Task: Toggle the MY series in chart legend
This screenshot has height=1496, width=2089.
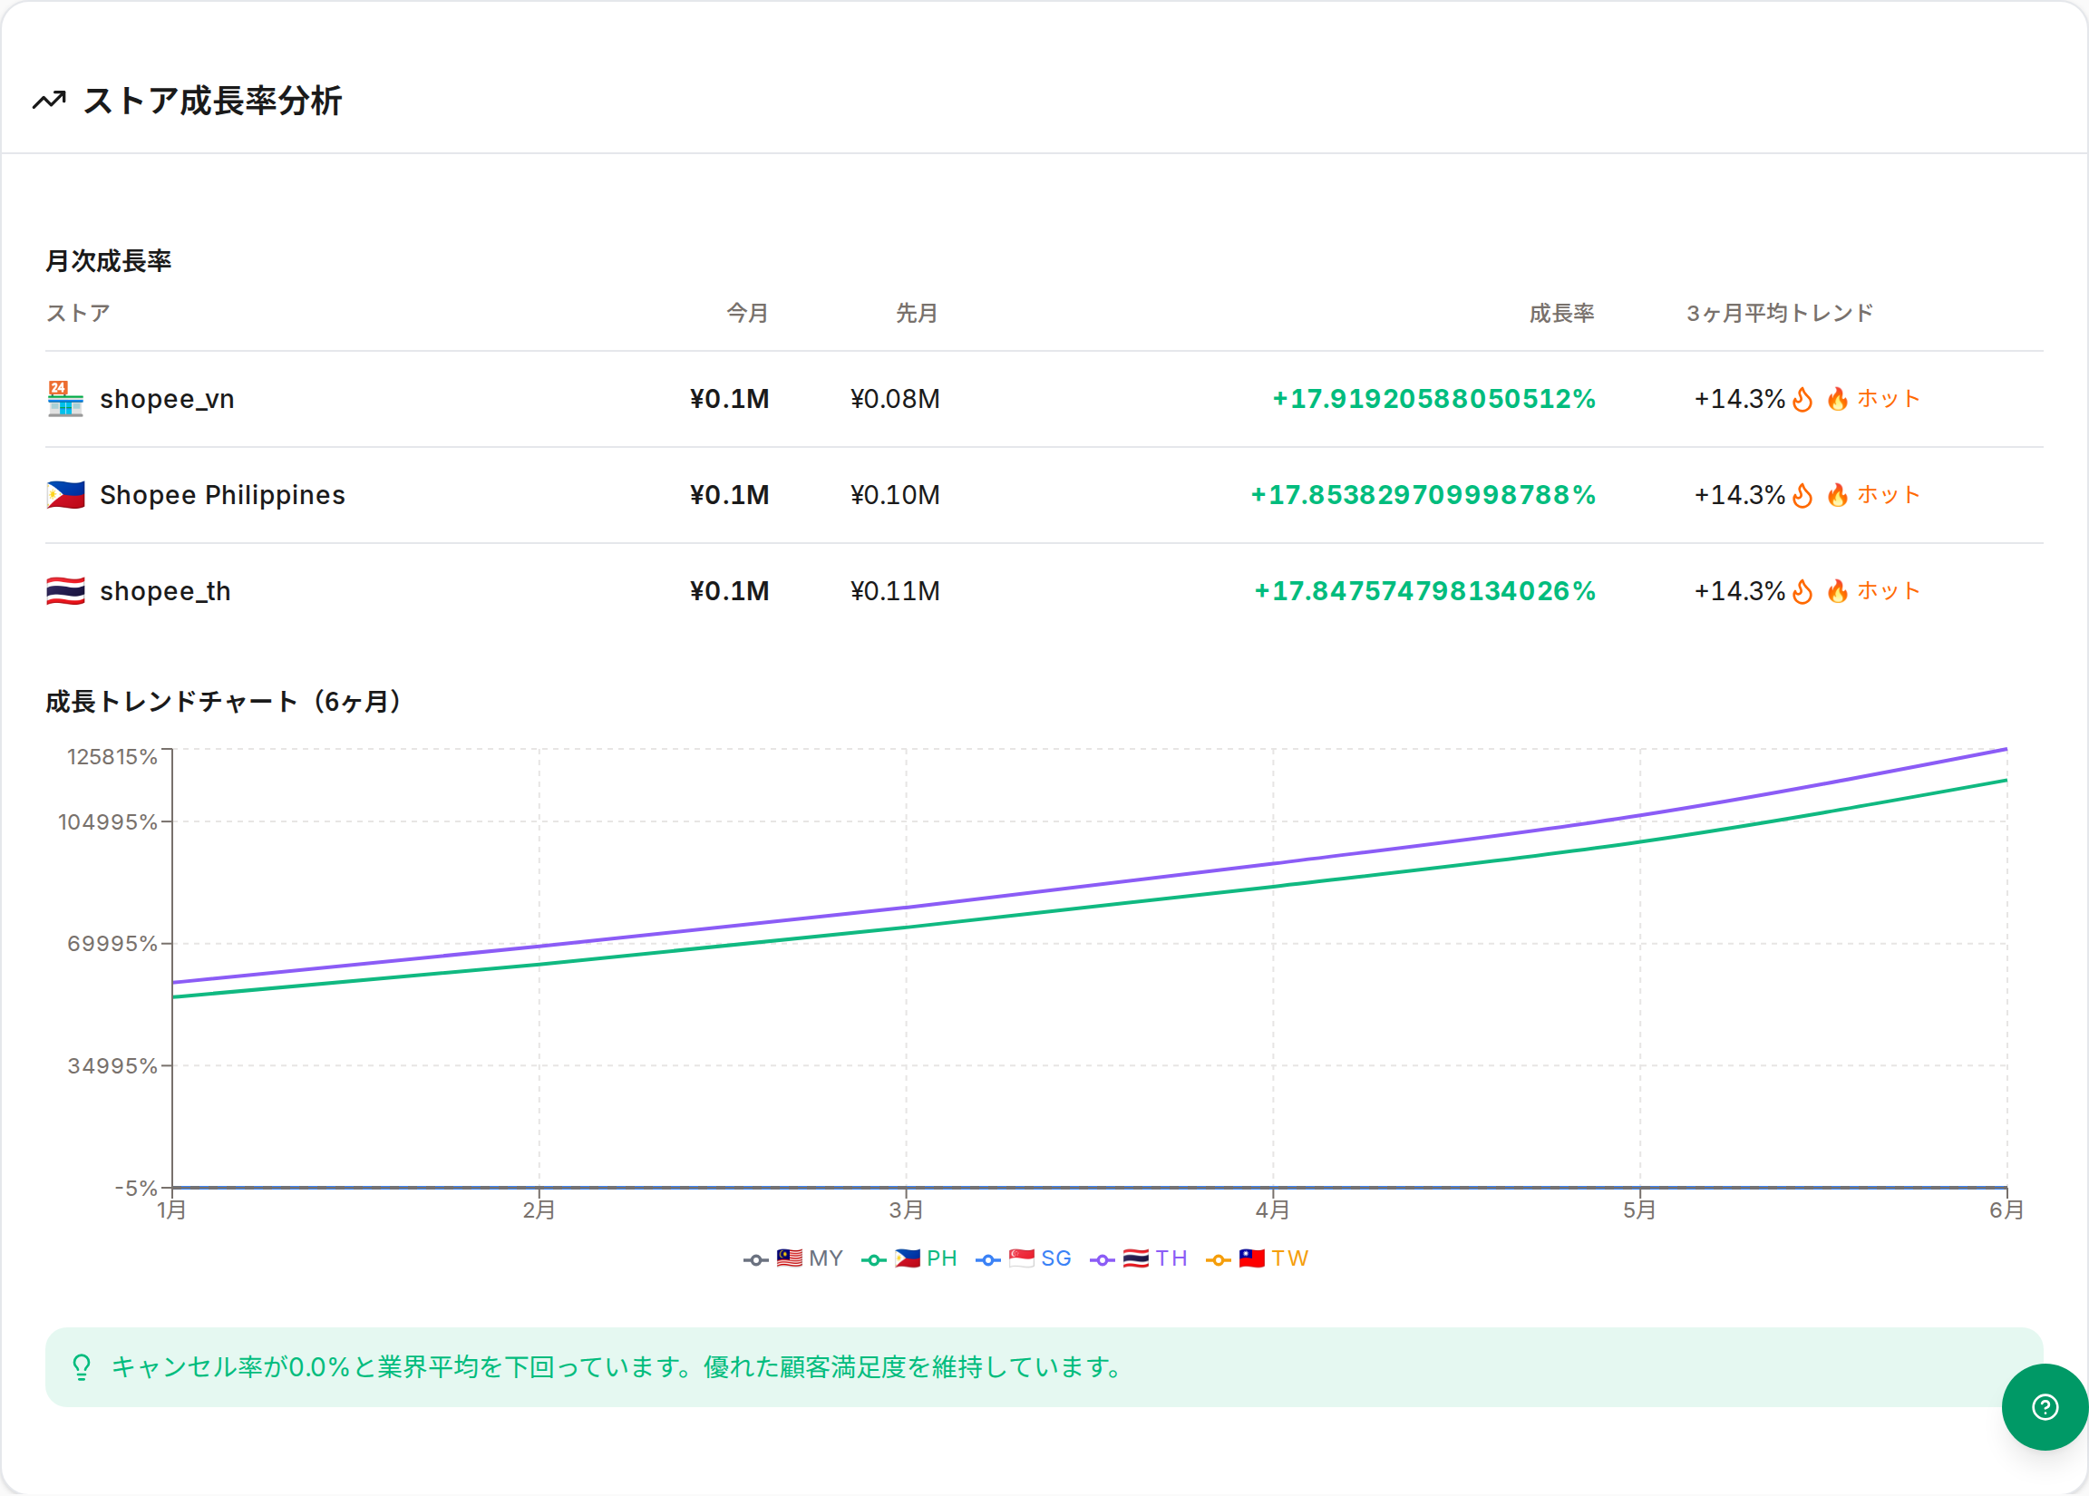Action: click(x=793, y=1259)
